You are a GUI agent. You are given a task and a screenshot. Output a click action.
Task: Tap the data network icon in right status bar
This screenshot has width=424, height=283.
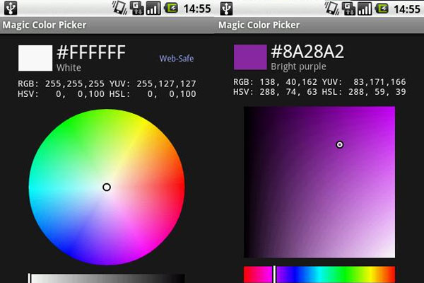pos(348,8)
